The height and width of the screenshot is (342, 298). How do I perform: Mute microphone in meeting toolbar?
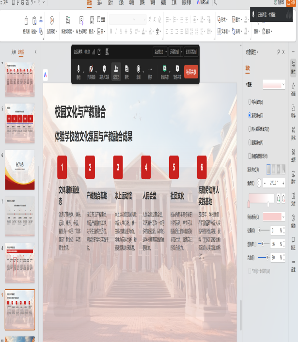78,70
